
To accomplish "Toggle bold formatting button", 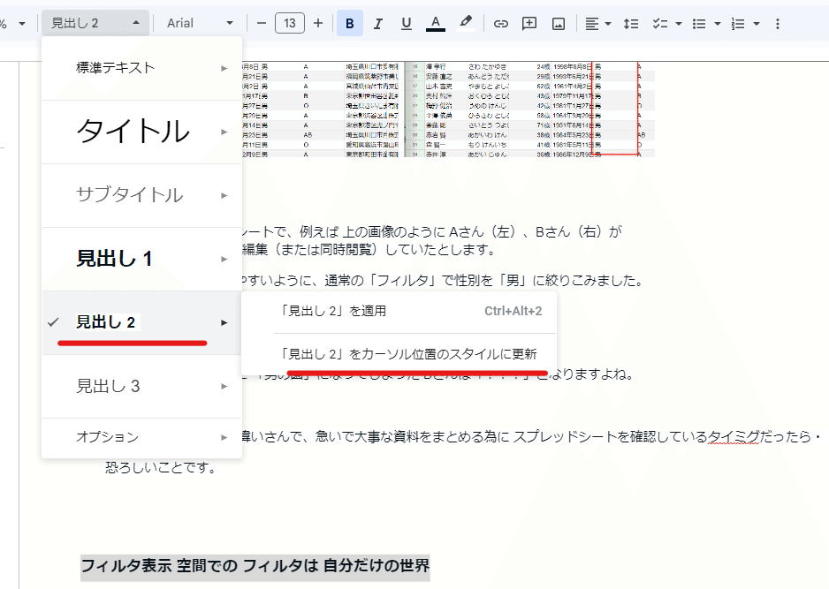I will pos(349,23).
